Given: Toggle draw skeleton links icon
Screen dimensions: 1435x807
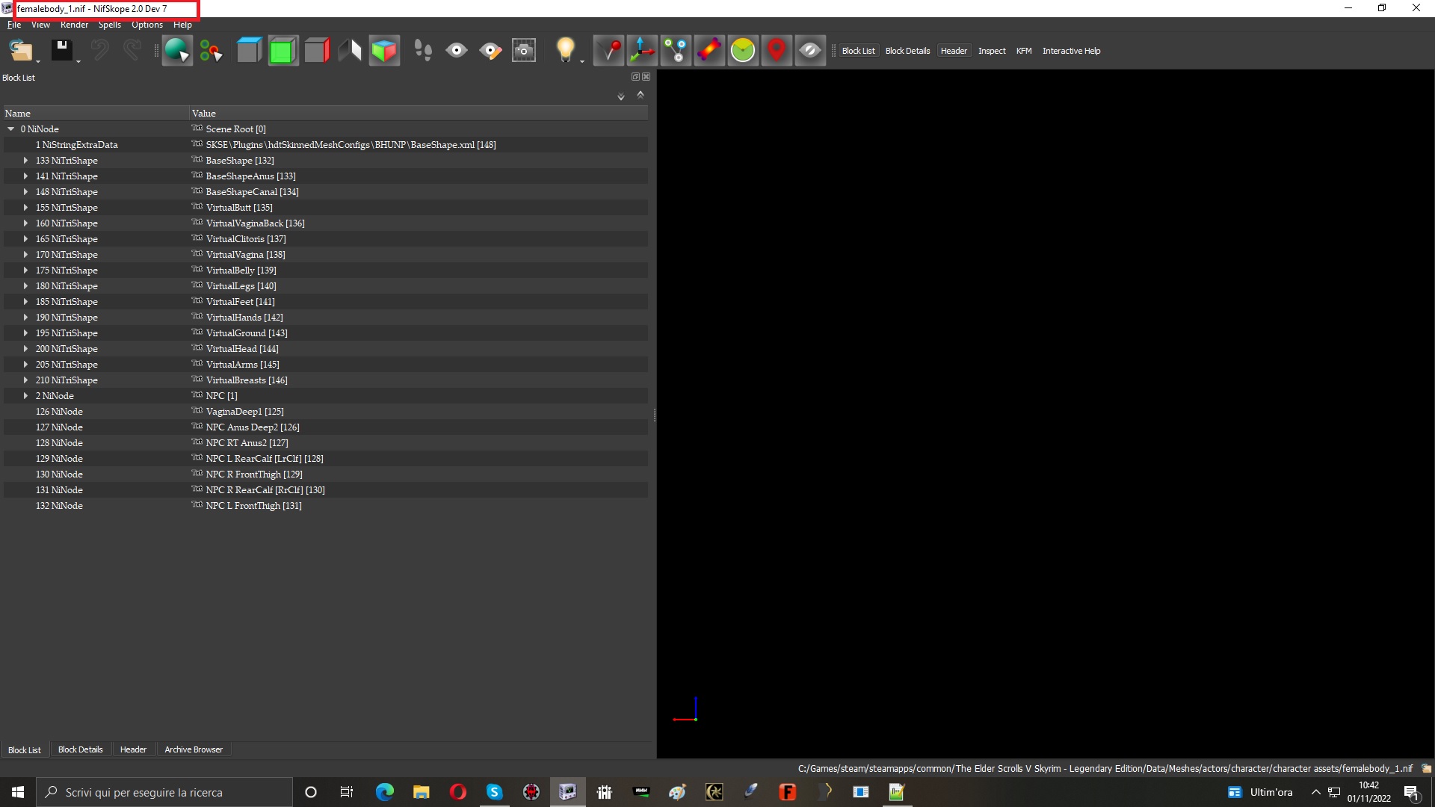Looking at the screenshot, I should click(x=676, y=51).
